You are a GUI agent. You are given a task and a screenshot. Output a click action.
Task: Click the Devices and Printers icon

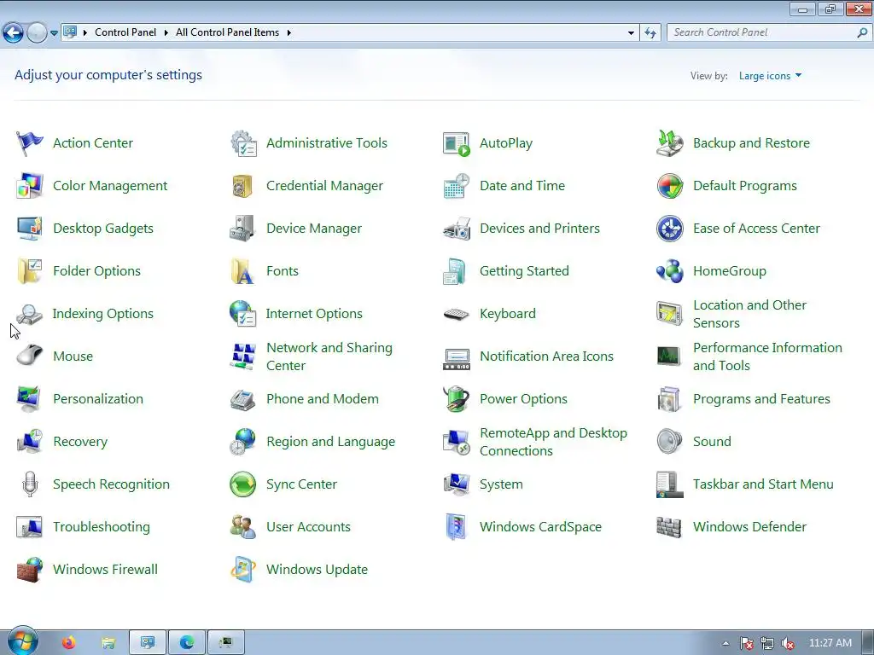click(457, 229)
